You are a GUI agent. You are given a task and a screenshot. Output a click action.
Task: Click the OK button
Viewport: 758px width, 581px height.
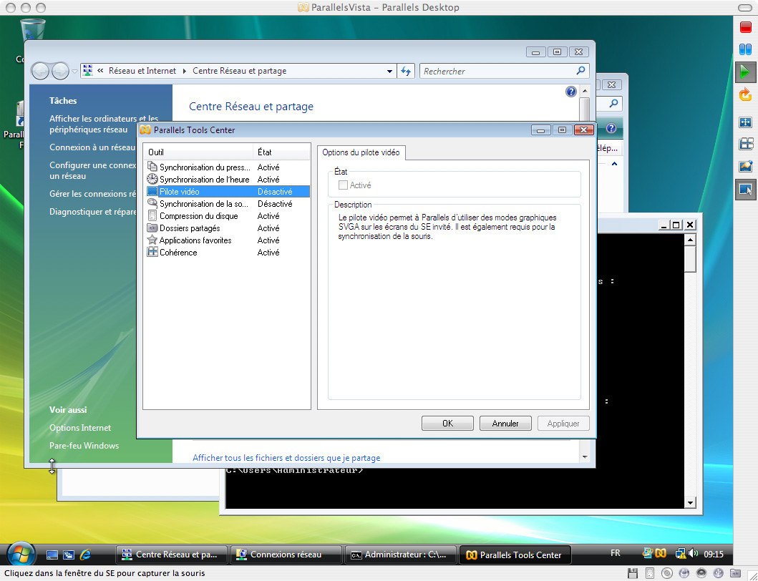[447, 424]
